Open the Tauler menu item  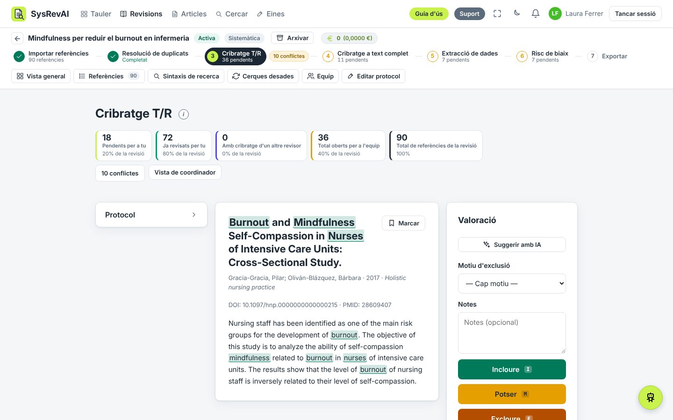[96, 14]
